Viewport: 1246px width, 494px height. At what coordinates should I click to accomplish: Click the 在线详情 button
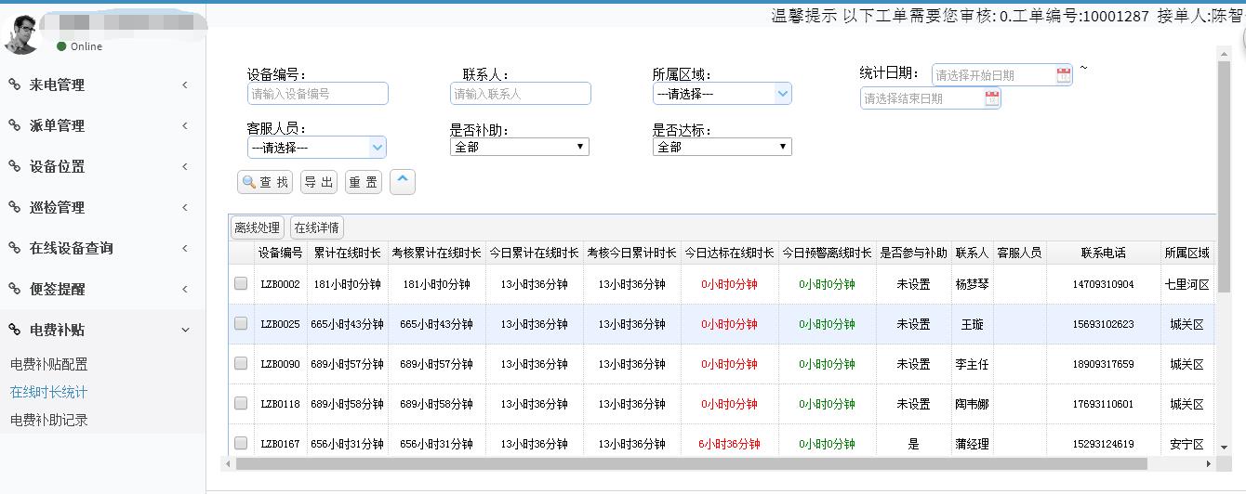pyautogui.click(x=316, y=227)
